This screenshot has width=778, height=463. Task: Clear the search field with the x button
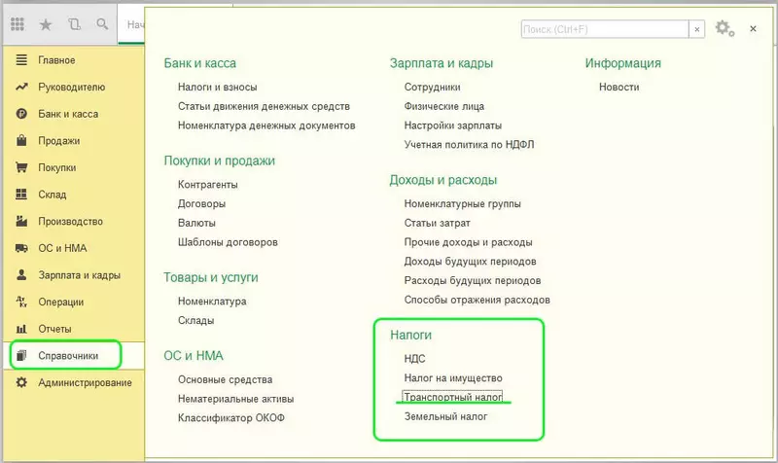pyautogui.click(x=696, y=29)
